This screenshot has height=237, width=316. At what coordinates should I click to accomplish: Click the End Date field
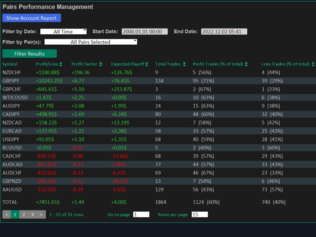coord(224,32)
